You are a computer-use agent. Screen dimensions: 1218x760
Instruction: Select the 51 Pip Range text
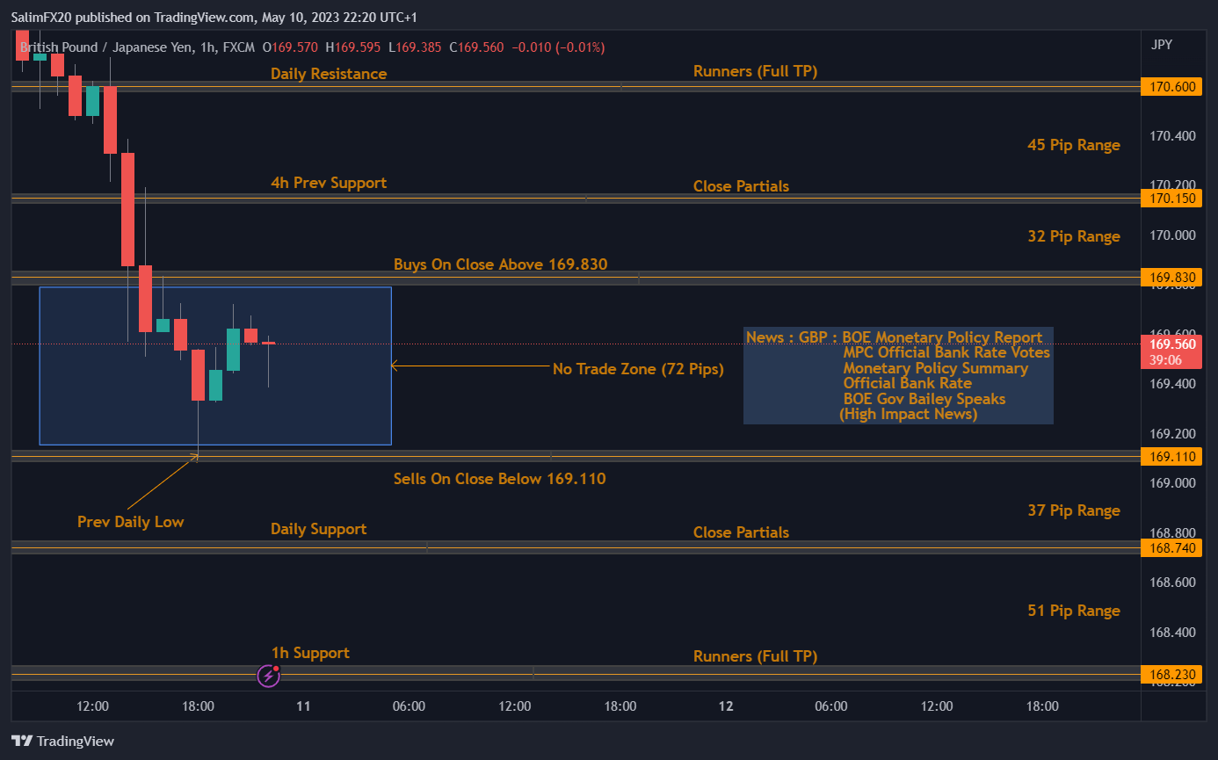pyautogui.click(x=1073, y=611)
